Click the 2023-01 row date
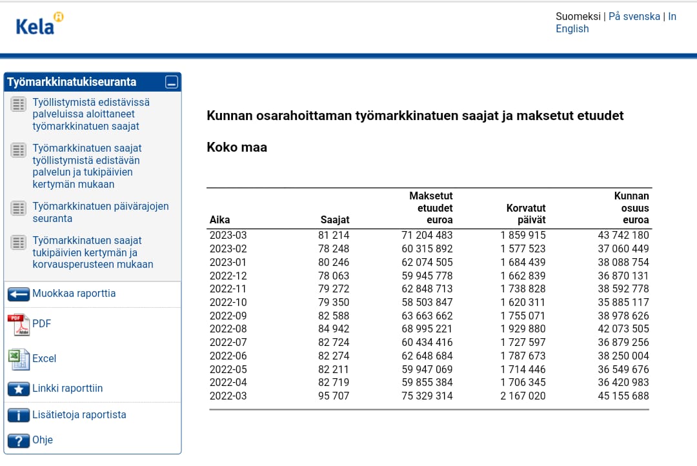 point(228,262)
